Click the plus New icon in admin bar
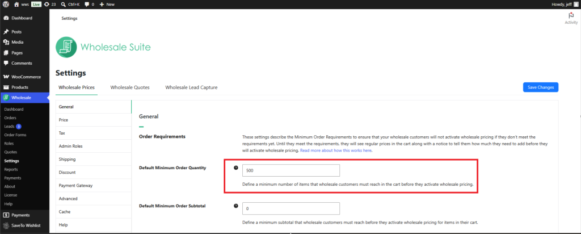Image resolution: width=581 pixels, height=234 pixels. coord(102,5)
